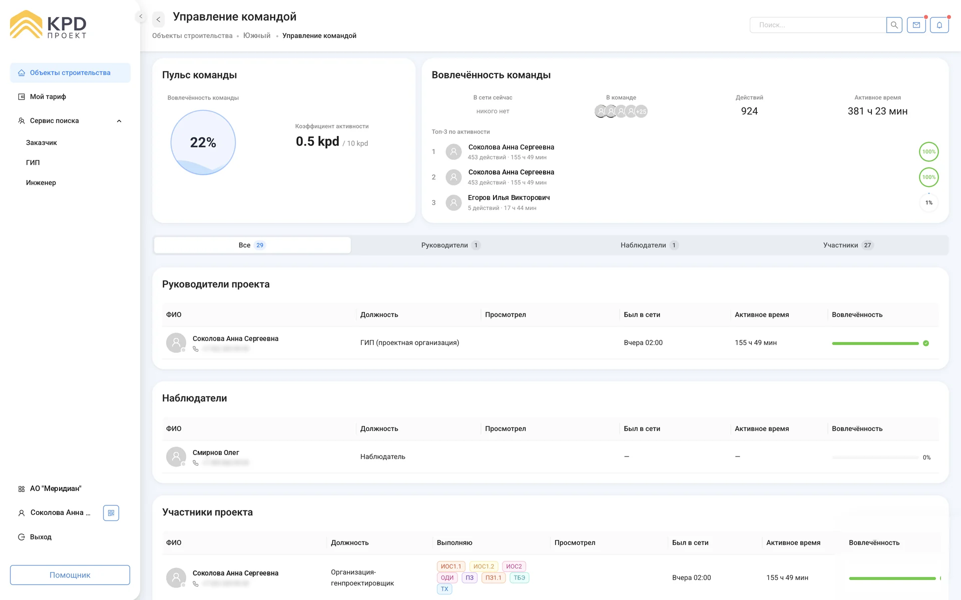Screen dimensions: 961x600
Task: Select Заказчик under Сервис поиска
Action: [42, 143]
